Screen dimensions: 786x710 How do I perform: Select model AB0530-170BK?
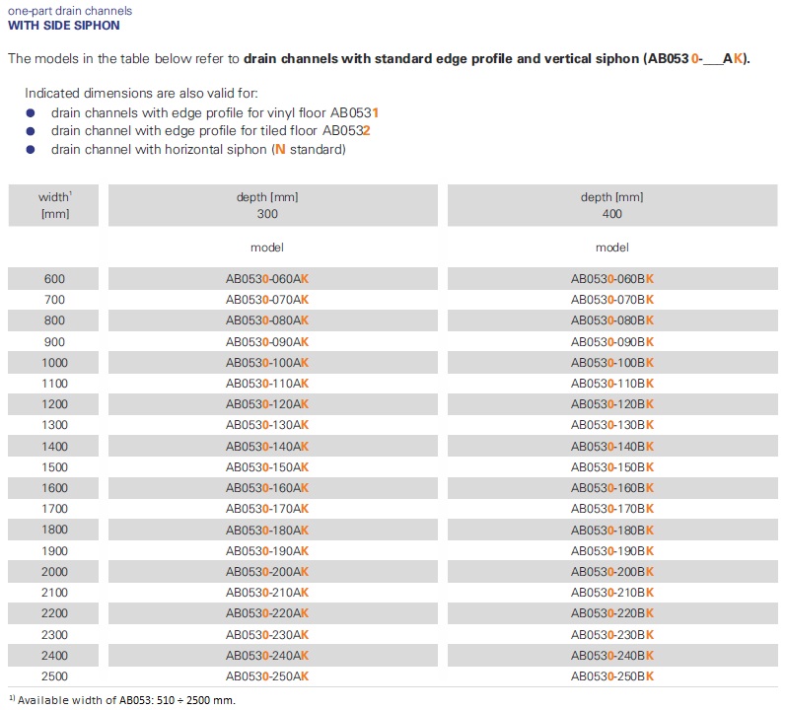pos(612,509)
